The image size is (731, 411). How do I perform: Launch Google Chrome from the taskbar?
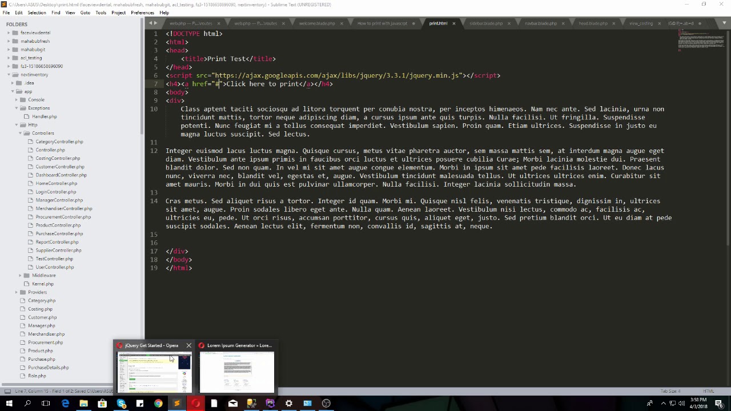(158, 404)
